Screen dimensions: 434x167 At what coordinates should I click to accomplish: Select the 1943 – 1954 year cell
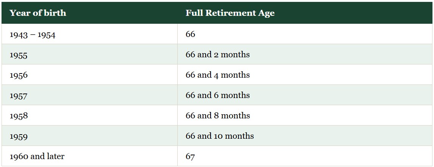tap(89, 34)
